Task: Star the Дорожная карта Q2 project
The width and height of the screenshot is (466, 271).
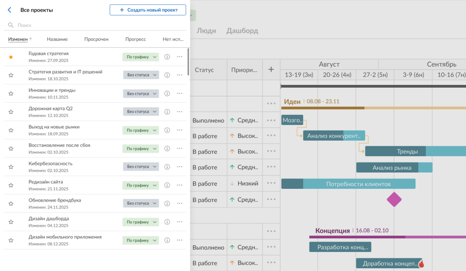Action: [x=11, y=112]
